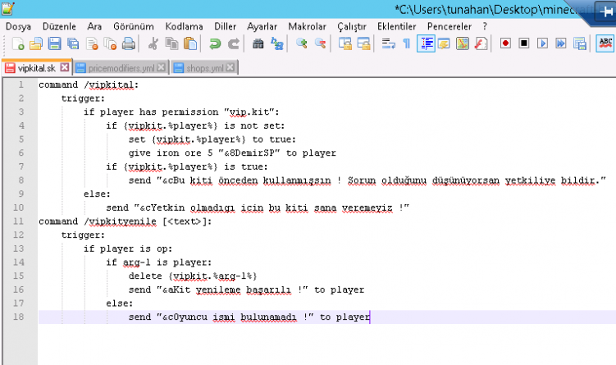
Task: Close the pricemodifiers.yml tab
Action: [161, 67]
